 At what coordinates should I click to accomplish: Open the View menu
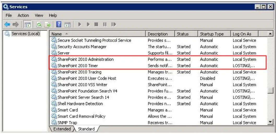pos(39,16)
